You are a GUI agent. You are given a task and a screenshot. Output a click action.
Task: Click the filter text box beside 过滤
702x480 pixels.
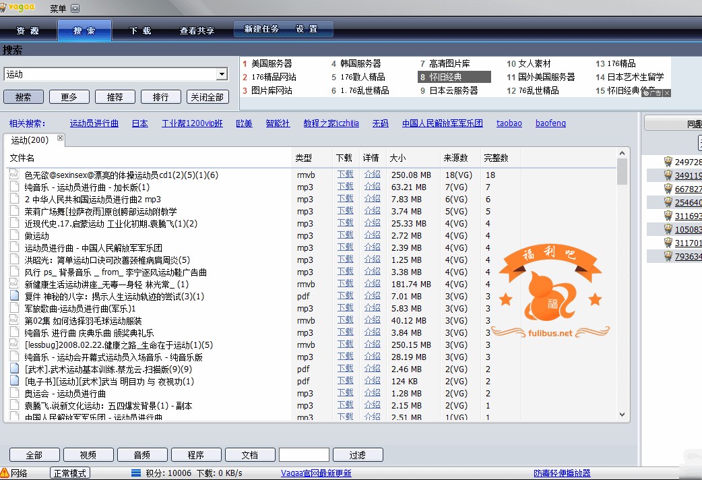coord(304,455)
